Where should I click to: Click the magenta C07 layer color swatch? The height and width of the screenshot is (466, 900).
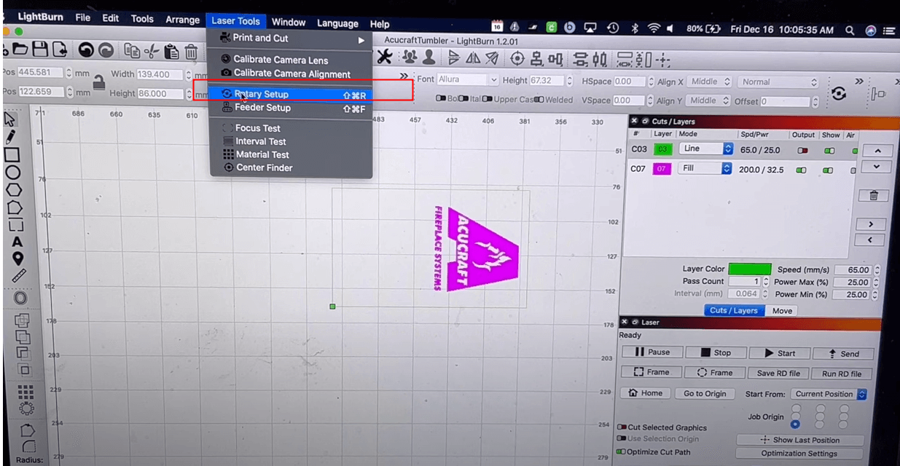(661, 169)
